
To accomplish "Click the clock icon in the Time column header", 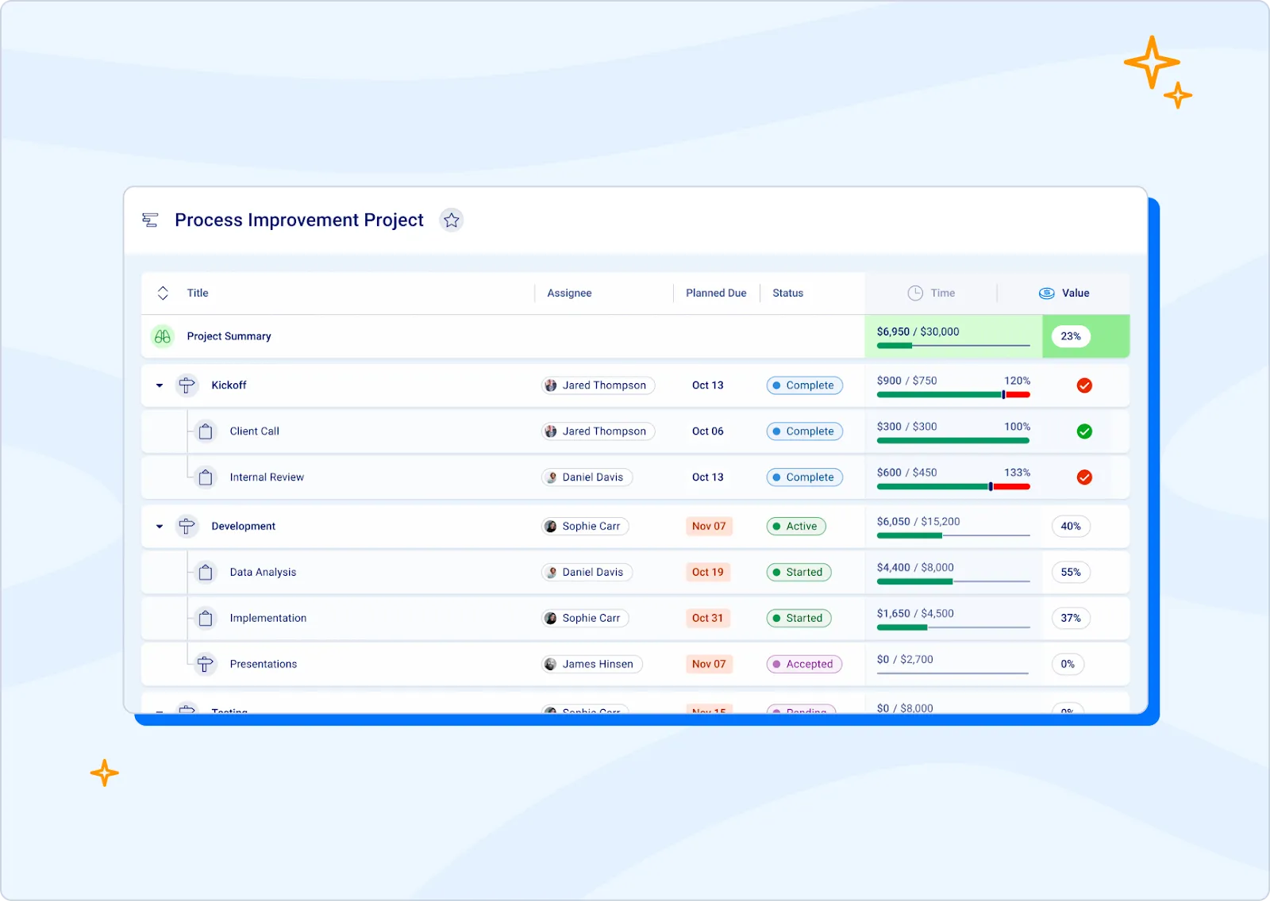I will [914, 293].
